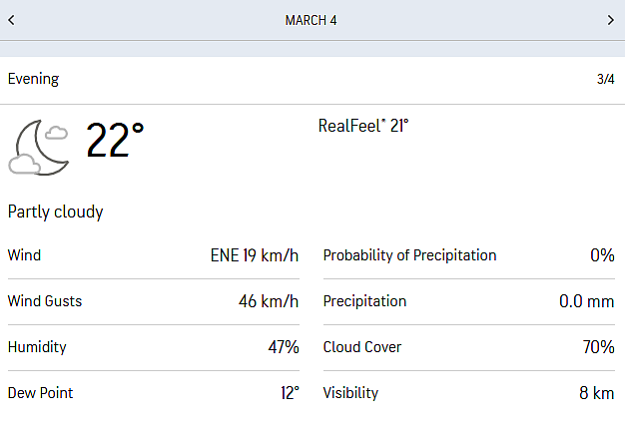Viewport: 625px width, 429px height.
Task: Select the Humidity row label
Action: click(37, 347)
